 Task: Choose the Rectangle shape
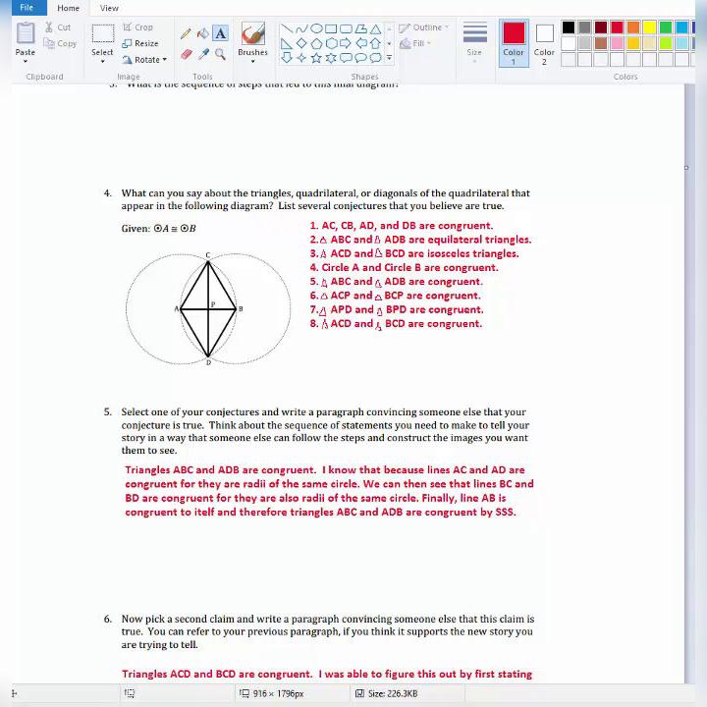[331, 29]
